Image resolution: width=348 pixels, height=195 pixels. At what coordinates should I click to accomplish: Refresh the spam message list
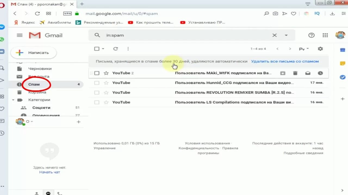[x=116, y=49]
